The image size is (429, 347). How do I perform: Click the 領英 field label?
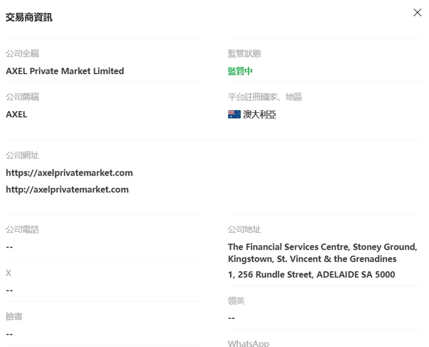(236, 301)
